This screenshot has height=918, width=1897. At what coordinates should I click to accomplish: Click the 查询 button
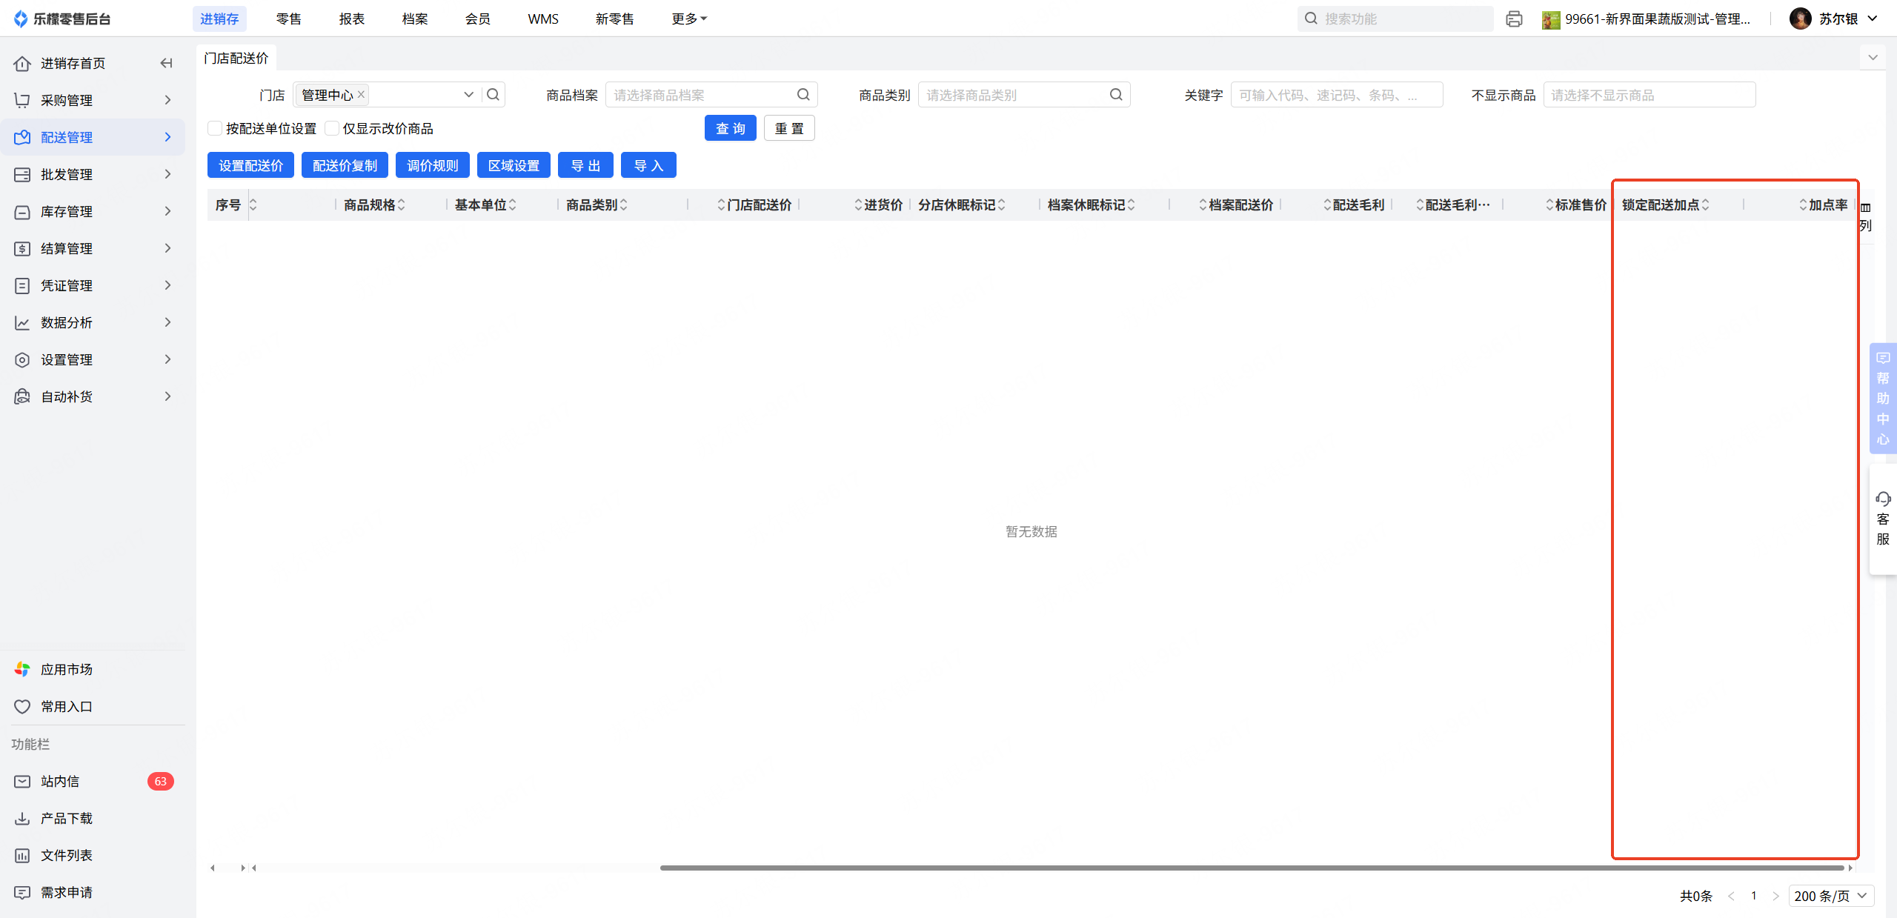click(x=730, y=128)
